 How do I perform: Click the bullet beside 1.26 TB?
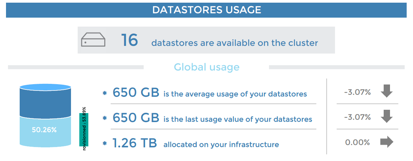[x=105, y=144]
